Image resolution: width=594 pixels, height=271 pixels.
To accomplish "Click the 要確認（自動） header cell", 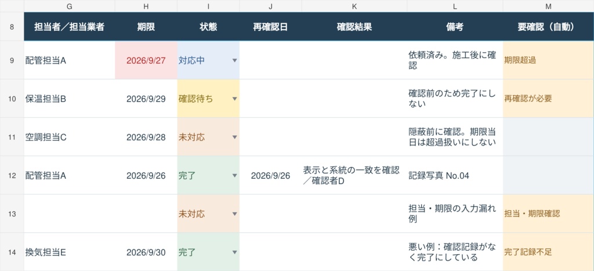I will 549,27.
